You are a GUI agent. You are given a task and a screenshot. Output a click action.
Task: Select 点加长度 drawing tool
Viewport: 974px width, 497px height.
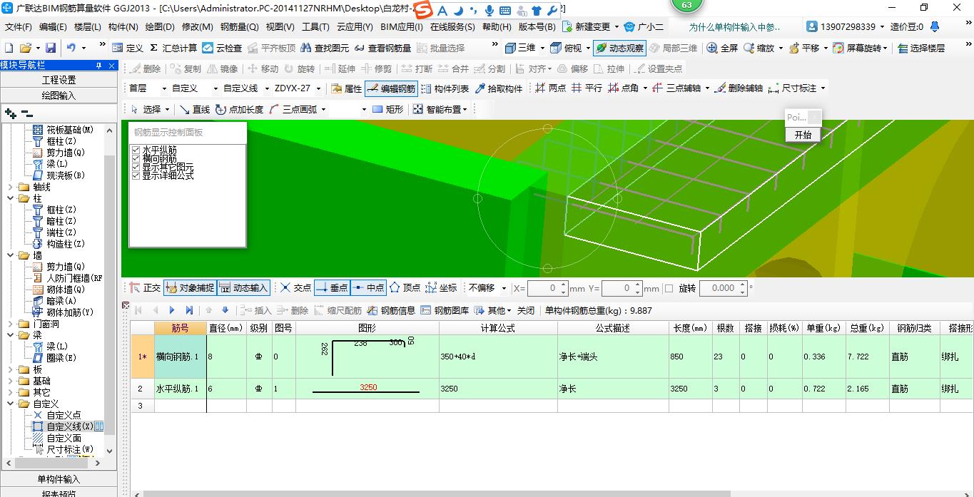tap(239, 109)
